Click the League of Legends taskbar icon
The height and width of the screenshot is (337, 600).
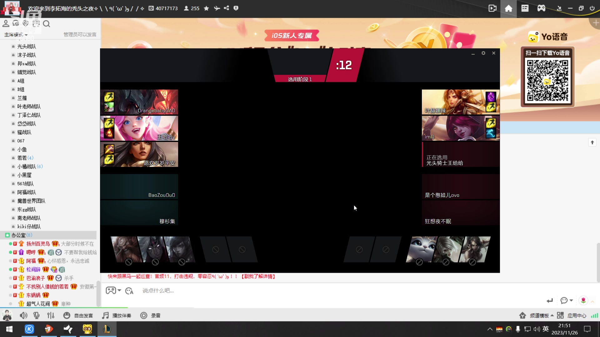[107, 329]
